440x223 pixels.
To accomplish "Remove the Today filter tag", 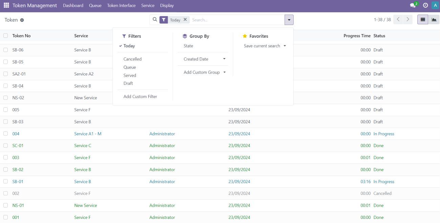I will coord(185,20).
